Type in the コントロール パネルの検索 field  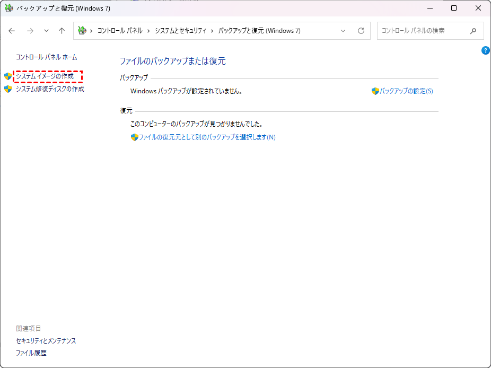click(x=422, y=31)
